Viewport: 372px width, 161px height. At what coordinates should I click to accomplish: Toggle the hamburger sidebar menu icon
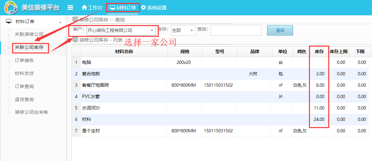(70, 7)
